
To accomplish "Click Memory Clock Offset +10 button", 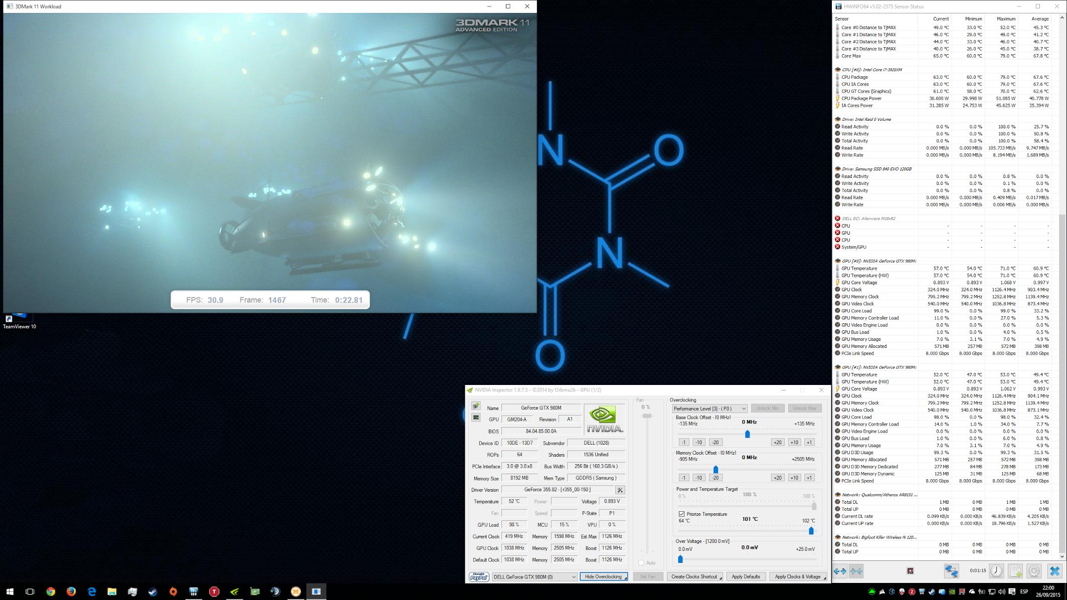I will tap(794, 478).
